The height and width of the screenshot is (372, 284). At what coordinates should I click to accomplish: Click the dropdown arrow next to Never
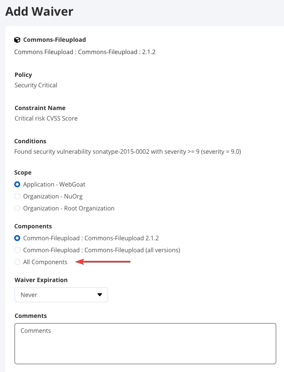point(100,295)
